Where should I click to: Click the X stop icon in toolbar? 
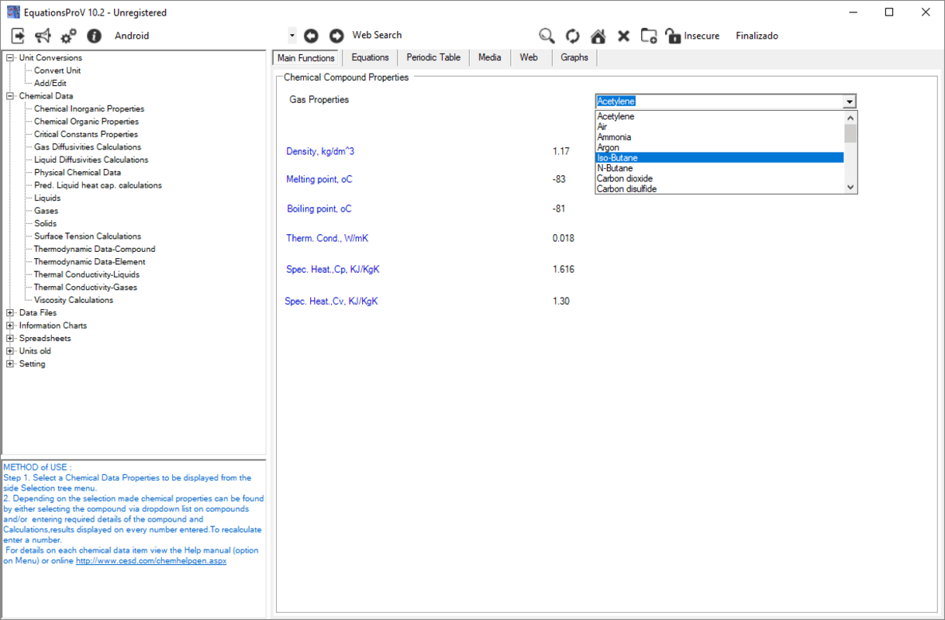point(623,36)
